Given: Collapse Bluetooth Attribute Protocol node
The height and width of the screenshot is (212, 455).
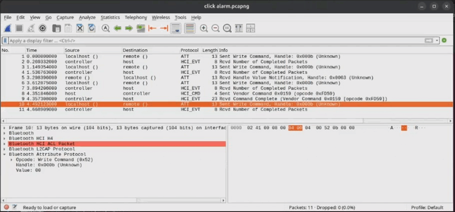Looking at the screenshot, I should point(4,154).
